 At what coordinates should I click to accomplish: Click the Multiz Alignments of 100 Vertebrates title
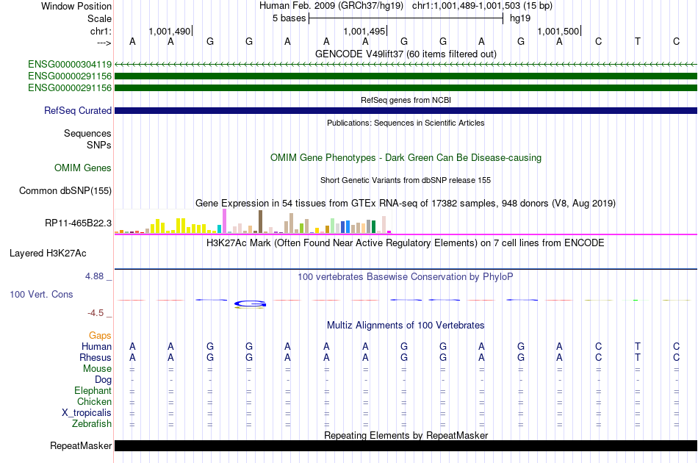pos(406,326)
